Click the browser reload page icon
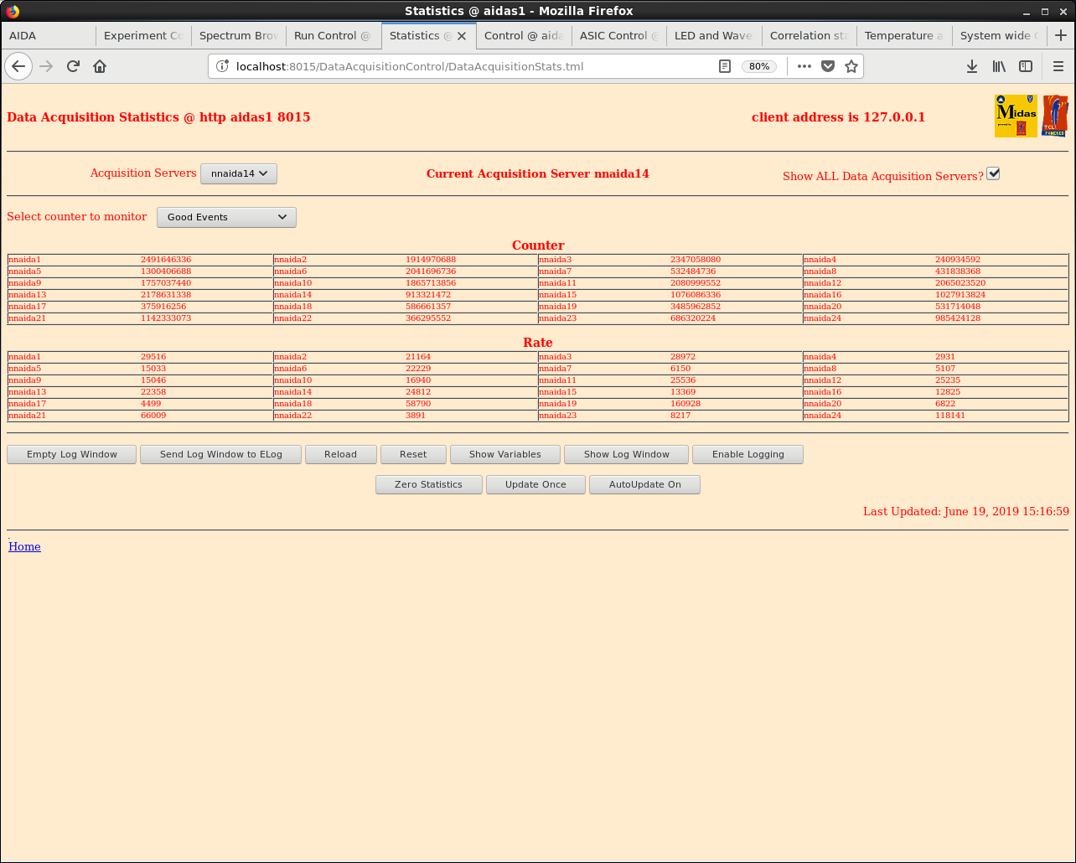Viewport: 1076px width, 863px height. [x=73, y=66]
